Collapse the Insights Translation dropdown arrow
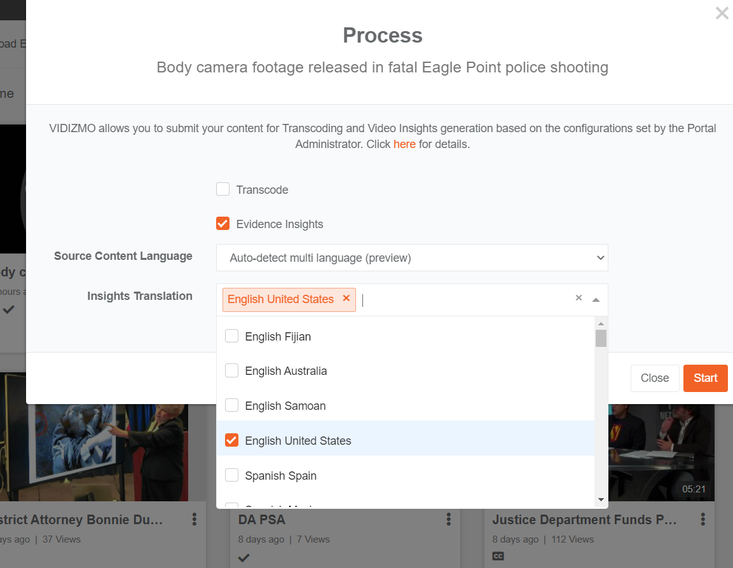This screenshot has width=733, height=568. [x=596, y=299]
